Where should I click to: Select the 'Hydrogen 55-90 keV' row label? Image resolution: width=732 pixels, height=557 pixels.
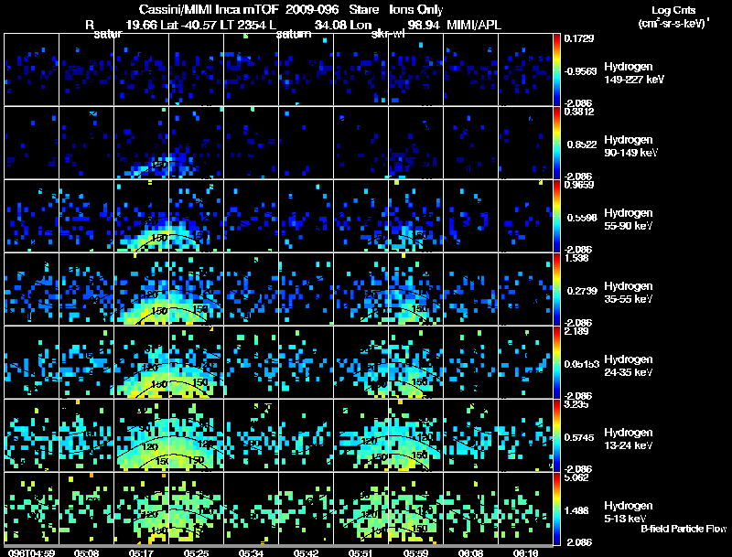point(629,220)
